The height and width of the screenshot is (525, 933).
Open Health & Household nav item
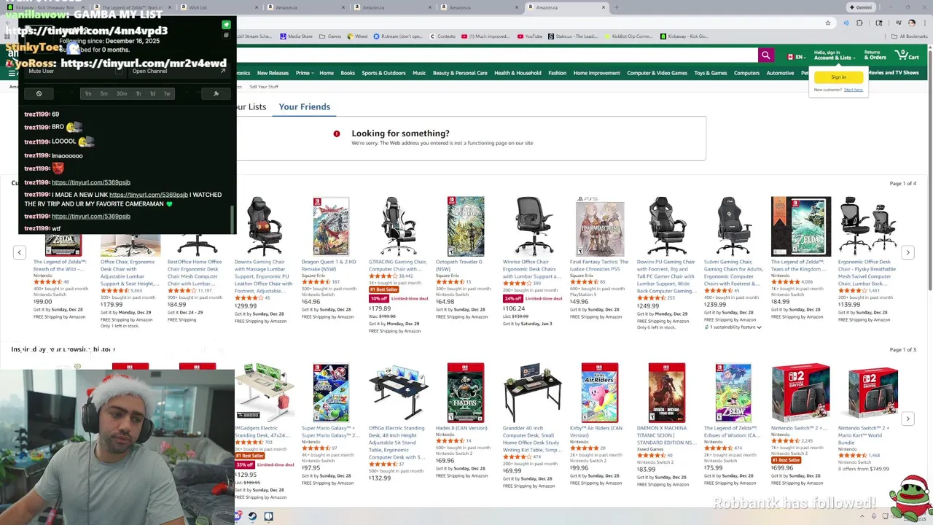(518, 73)
